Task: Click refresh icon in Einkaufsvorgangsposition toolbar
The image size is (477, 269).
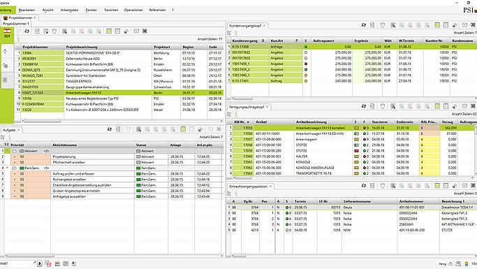Action: click(x=364, y=186)
